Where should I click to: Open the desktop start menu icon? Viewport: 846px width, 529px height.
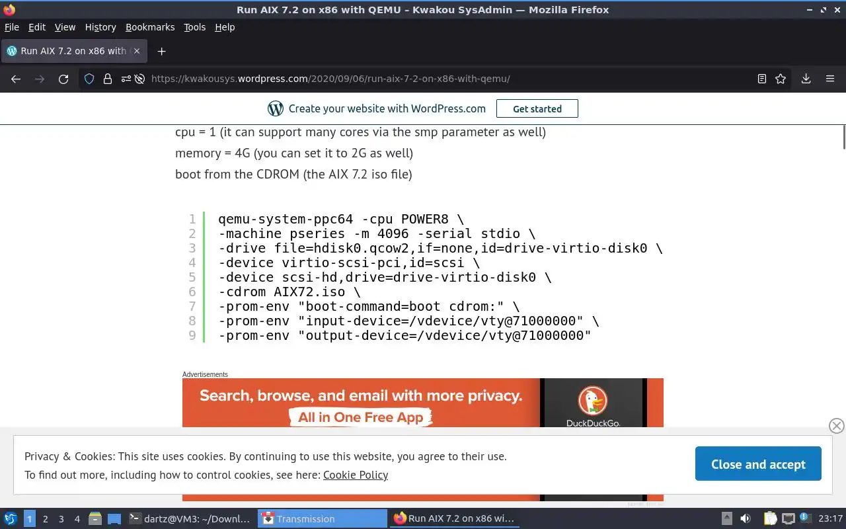(x=11, y=518)
